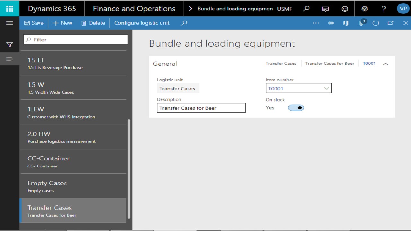This screenshot has width=411, height=231.
Task: Edit the Description field text
Action: (201, 108)
